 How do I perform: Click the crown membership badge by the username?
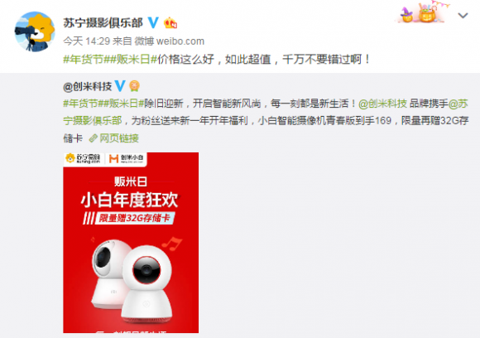(170, 23)
